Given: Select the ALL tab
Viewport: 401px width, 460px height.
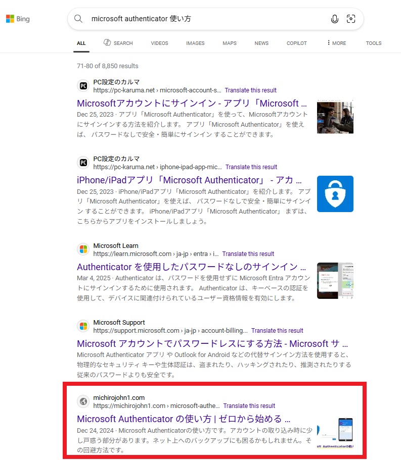Looking at the screenshot, I should point(81,43).
